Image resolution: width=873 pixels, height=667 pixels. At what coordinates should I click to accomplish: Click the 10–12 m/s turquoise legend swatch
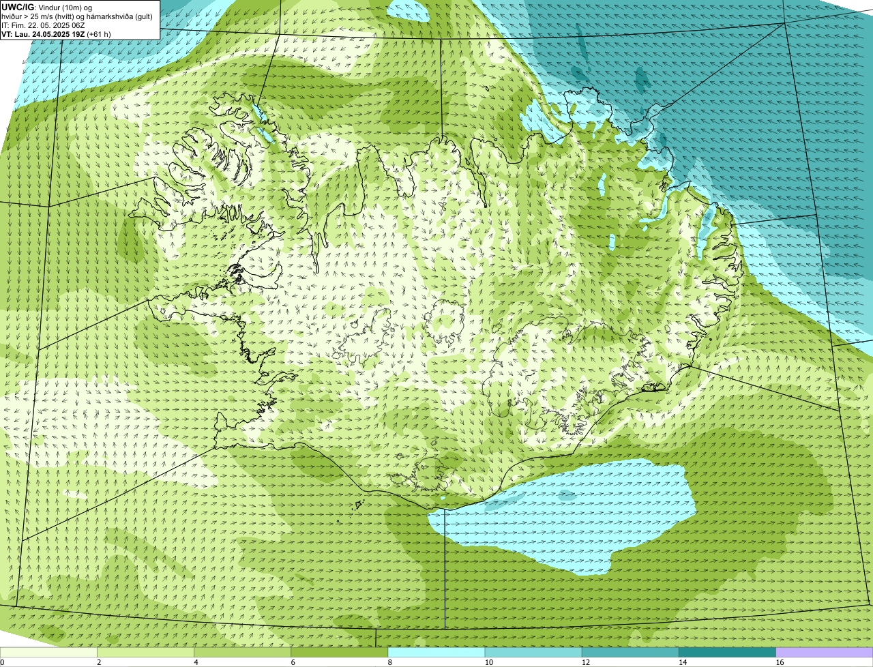[533, 652]
